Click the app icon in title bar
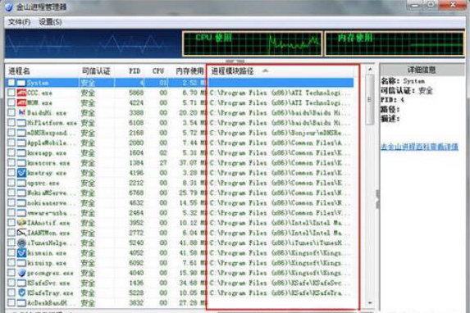Screen dimensions: 470x313 tap(9, 7)
